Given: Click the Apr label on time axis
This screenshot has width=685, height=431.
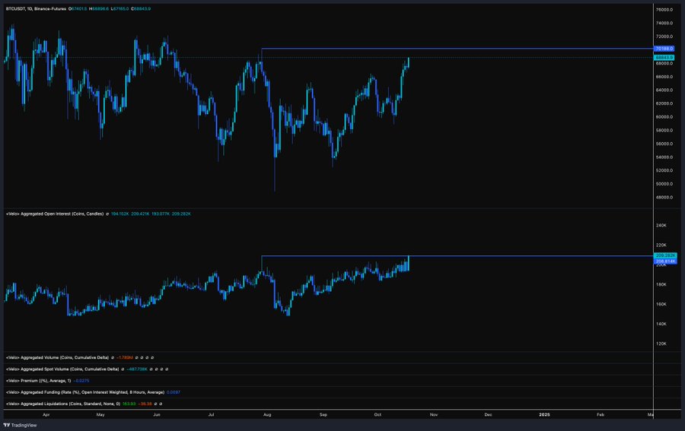Looking at the screenshot, I should coord(46,414).
